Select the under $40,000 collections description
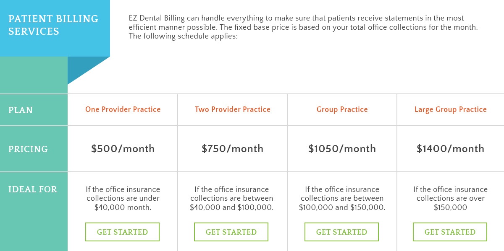This screenshot has width=504, height=251. pyautogui.click(x=122, y=198)
